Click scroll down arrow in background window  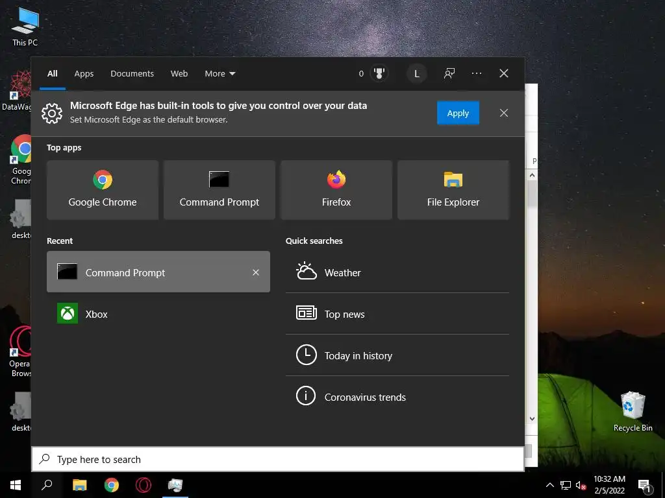pyautogui.click(x=532, y=419)
